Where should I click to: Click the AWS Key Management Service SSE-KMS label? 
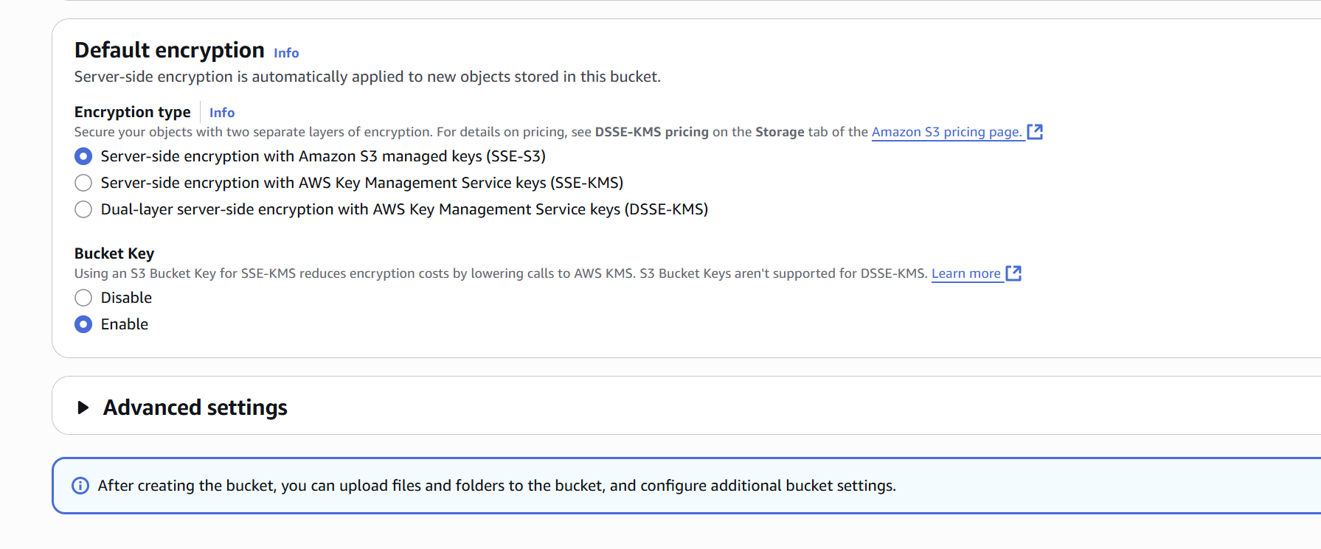362,183
